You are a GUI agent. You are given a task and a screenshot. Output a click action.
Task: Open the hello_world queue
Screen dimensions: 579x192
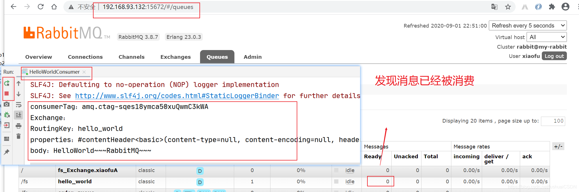click(x=75, y=182)
